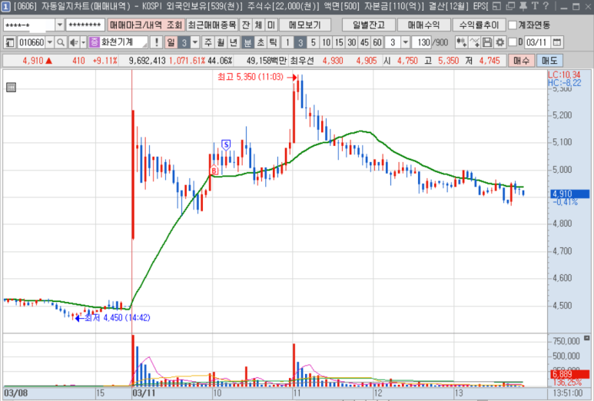The image size is (594, 401).
Task: Click the indicator overlay icon beside candlestick icon
Action: (x=475, y=42)
